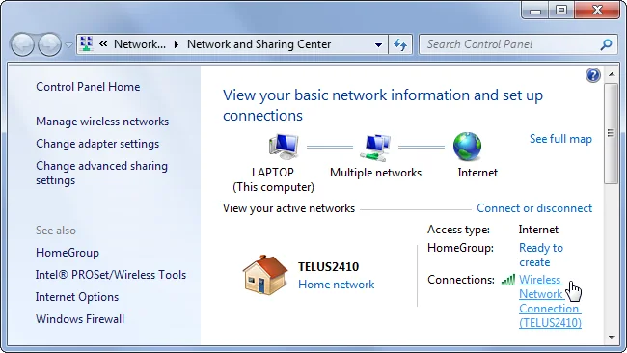Image resolution: width=627 pixels, height=353 pixels.
Task: Open Wireless Network Connection (TELUS2410) link
Action: click(550, 301)
